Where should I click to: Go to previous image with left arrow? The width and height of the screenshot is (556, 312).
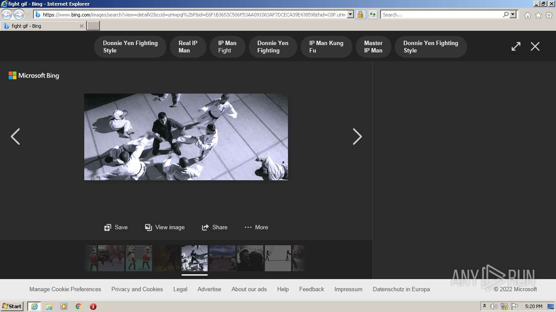point(15,136)
